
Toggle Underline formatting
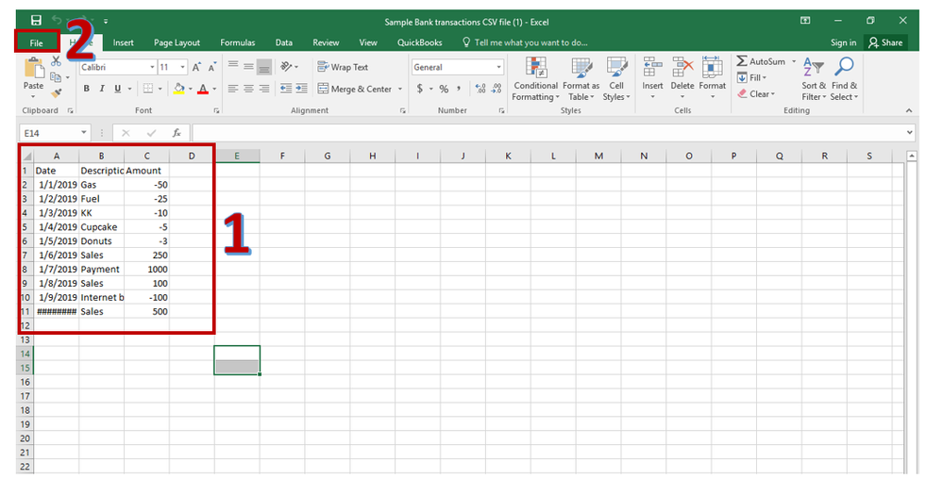117,89
